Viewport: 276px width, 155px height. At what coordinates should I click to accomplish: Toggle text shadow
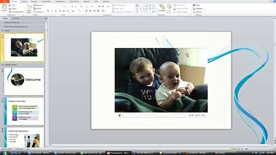click(60, 11)
